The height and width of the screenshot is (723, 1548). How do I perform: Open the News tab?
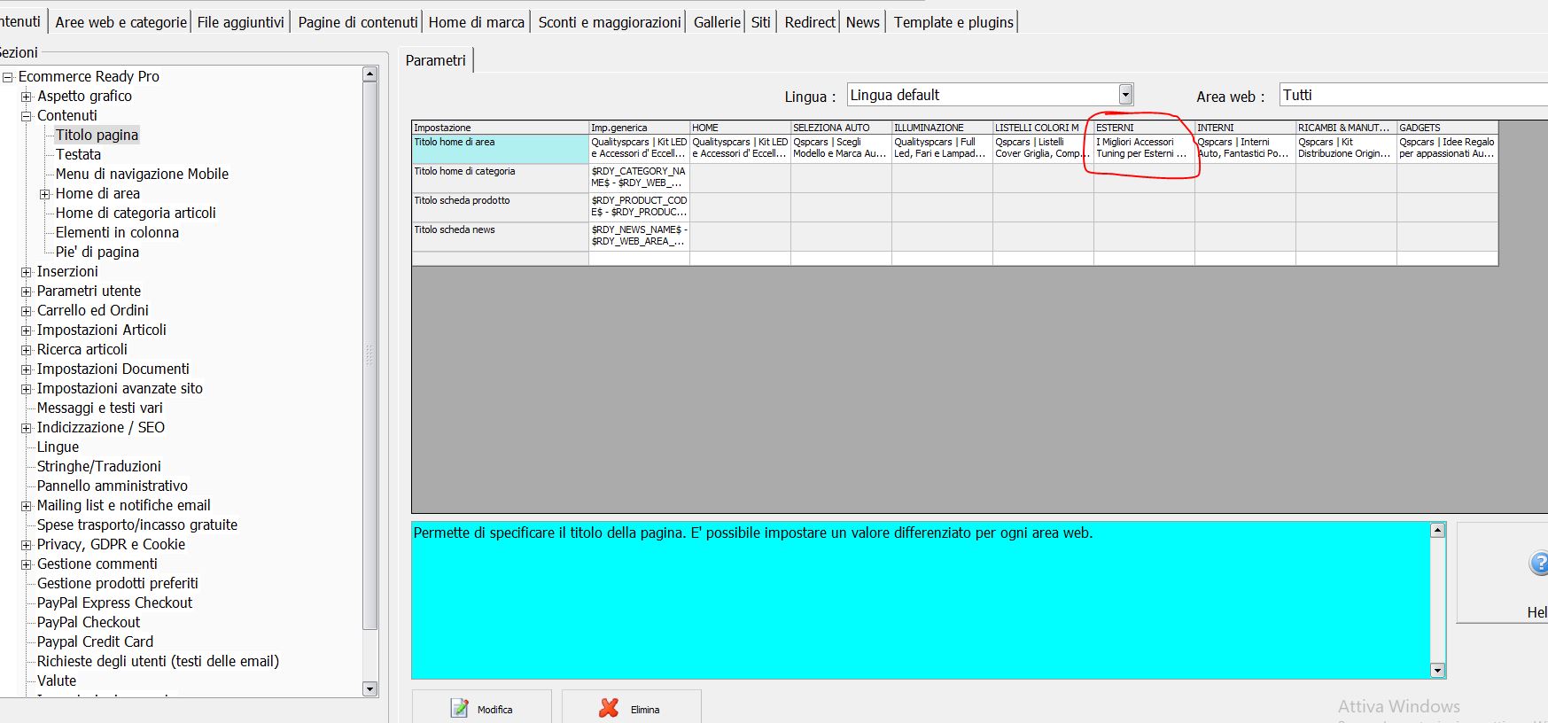coord(862,22)
